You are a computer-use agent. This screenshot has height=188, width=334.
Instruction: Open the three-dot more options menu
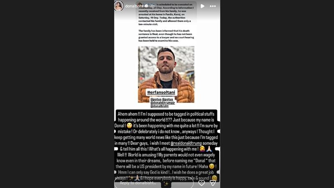(213, 6)
